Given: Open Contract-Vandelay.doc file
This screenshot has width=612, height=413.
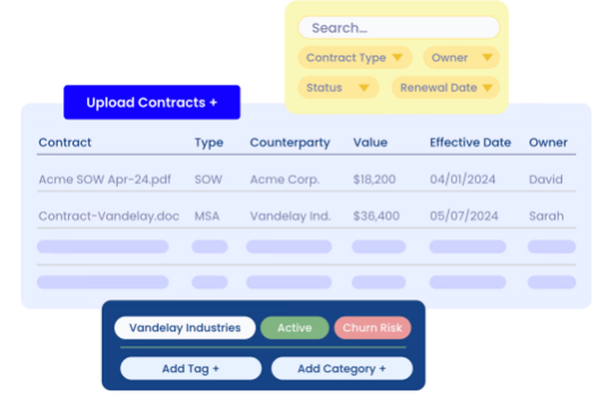Looking at the screenshot, I should (x=109, y=216).
